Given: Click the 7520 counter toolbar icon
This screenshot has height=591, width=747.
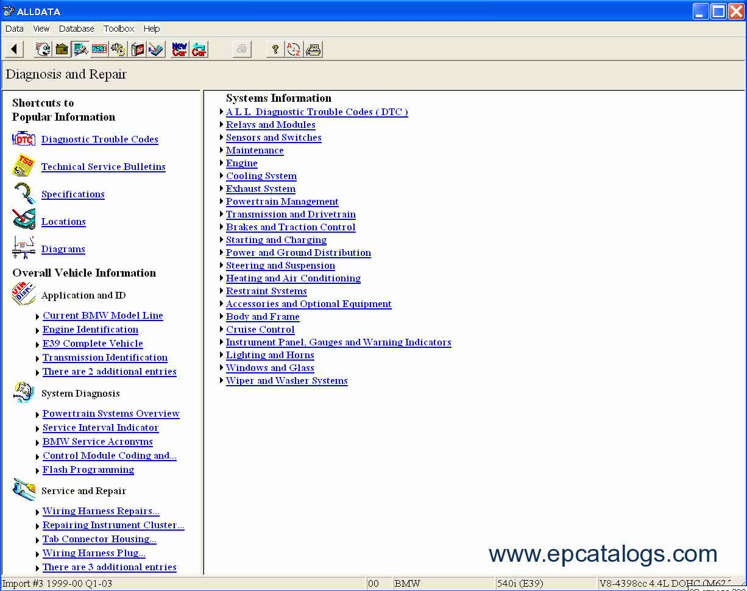Looking at the screenshot, I should pos(99,49).
